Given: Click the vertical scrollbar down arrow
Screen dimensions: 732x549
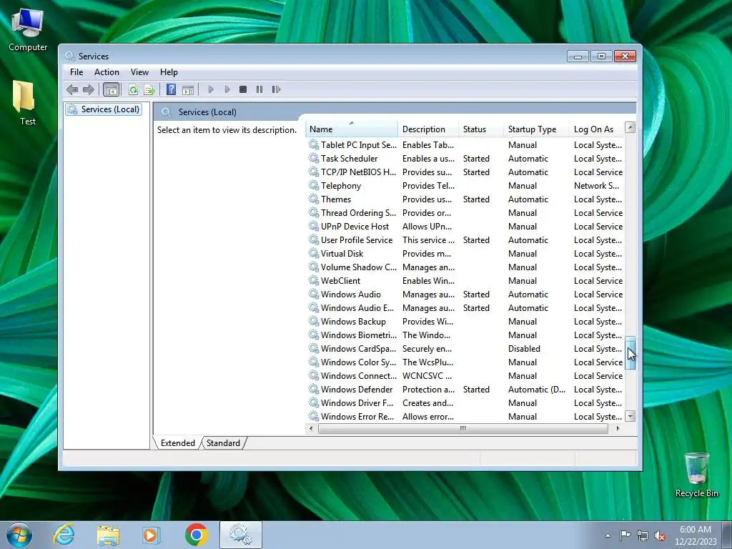Looking at the screenshot, I should point(630,416).
